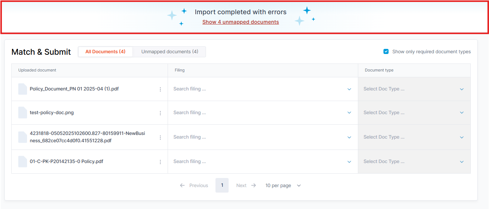Uncheck Show only required document types
The height and width of the screenshot is (209, 489).
pyautogui.click(x=386, y=51)
